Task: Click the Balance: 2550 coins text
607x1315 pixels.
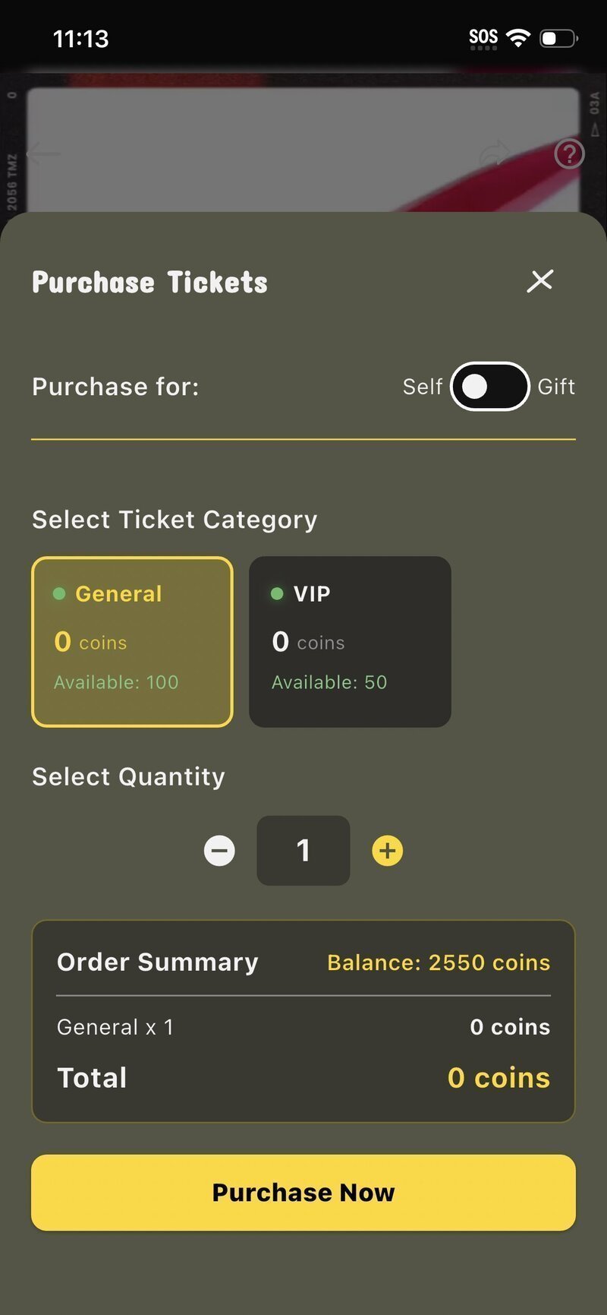Action: pyautogui.click(x=438, y=963)
